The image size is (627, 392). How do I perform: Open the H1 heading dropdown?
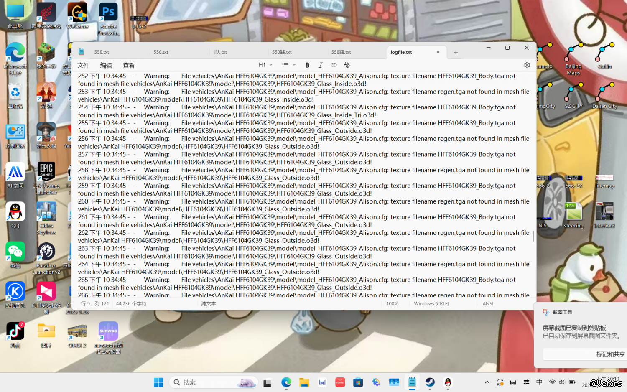click(x=265, y=65)
